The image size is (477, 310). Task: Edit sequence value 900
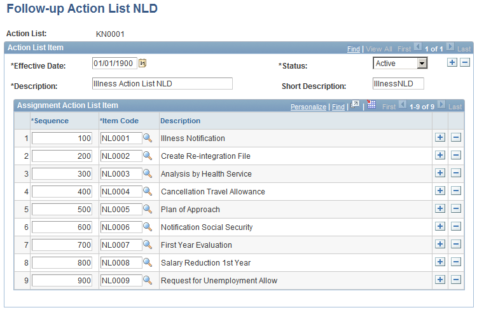(62, 281)
